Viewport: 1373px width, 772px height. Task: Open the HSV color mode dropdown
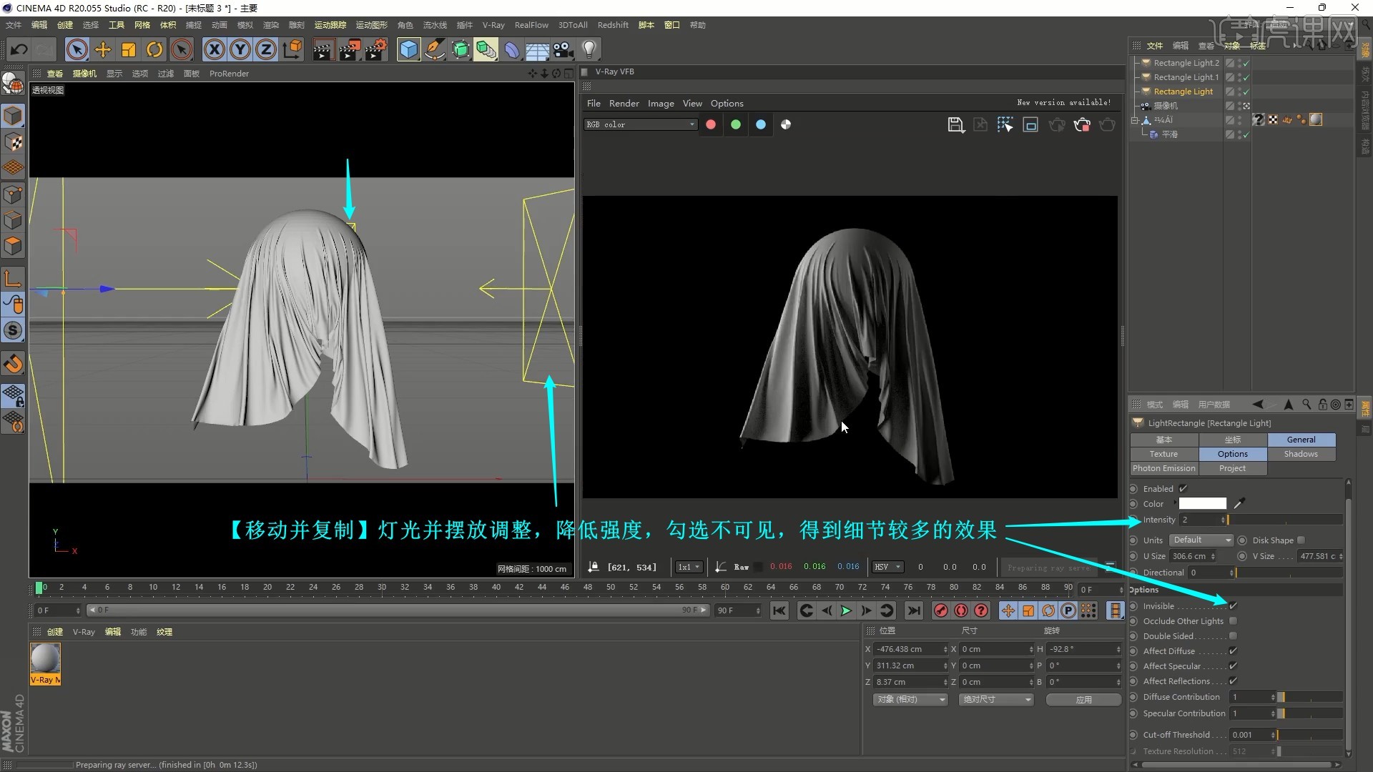(x=887, y=566)
